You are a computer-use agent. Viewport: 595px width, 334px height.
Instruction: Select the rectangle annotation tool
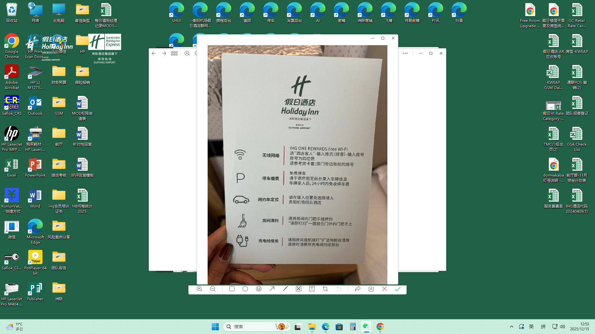click(232, 289)
